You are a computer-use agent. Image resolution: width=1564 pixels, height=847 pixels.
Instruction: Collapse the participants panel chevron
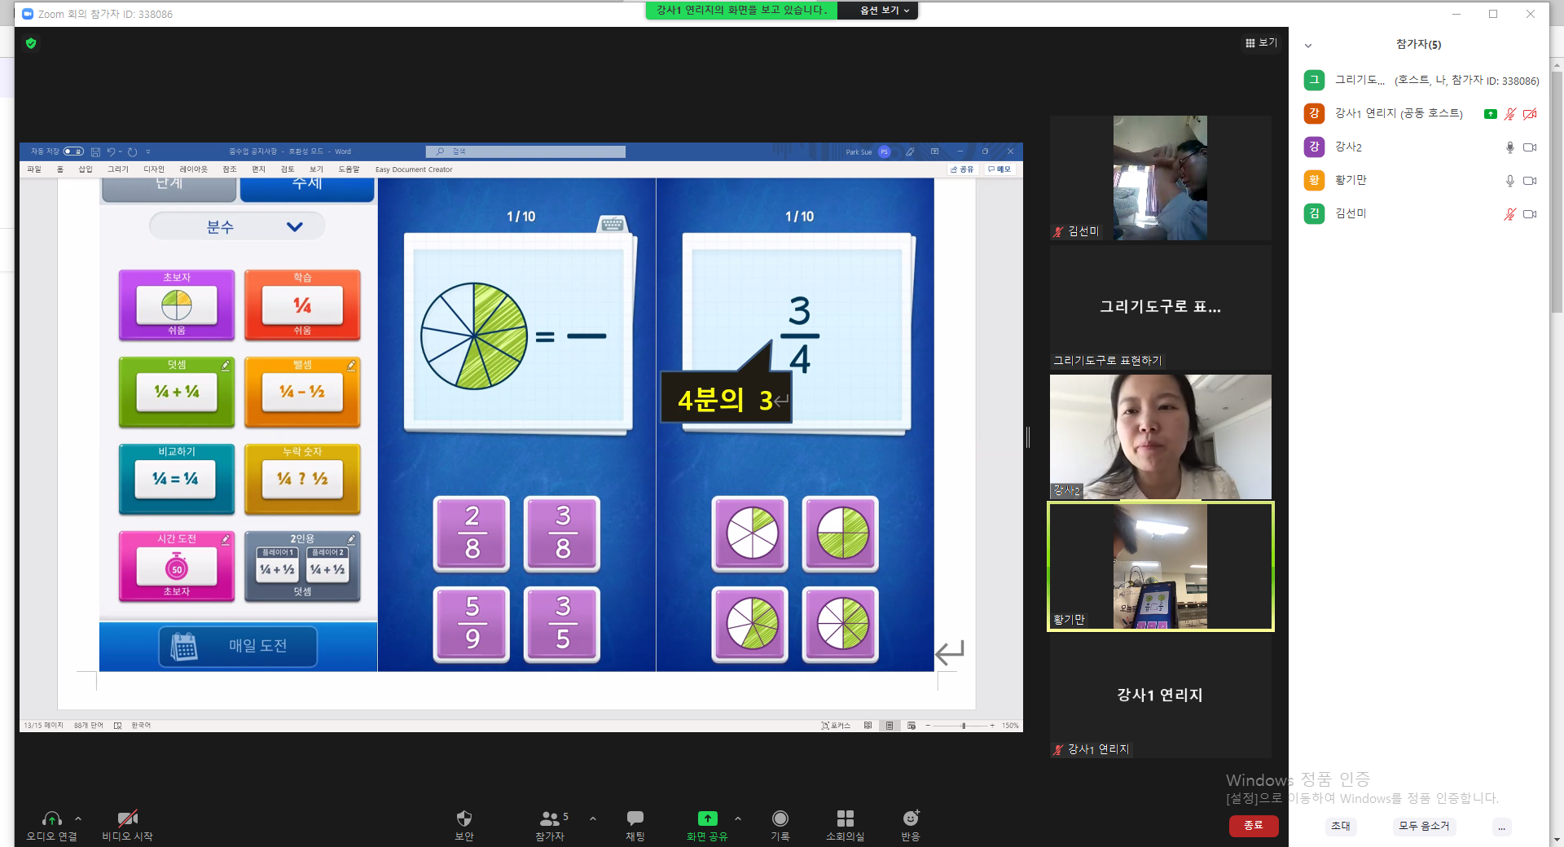pyautogui.click(x=1308, y=46)
